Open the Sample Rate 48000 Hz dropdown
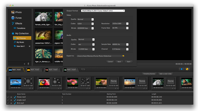This screenshot has height=111, width=198. [127, 44]
